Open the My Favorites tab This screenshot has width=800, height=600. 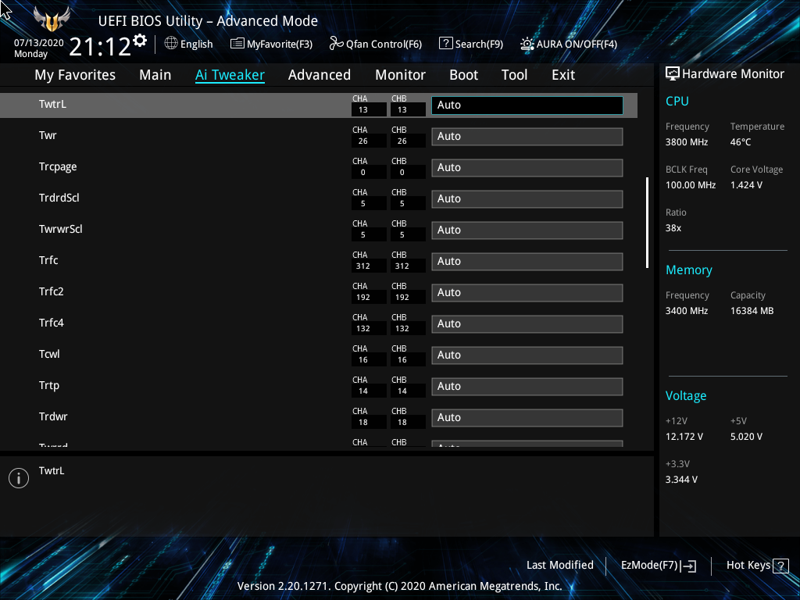point(75,75)
